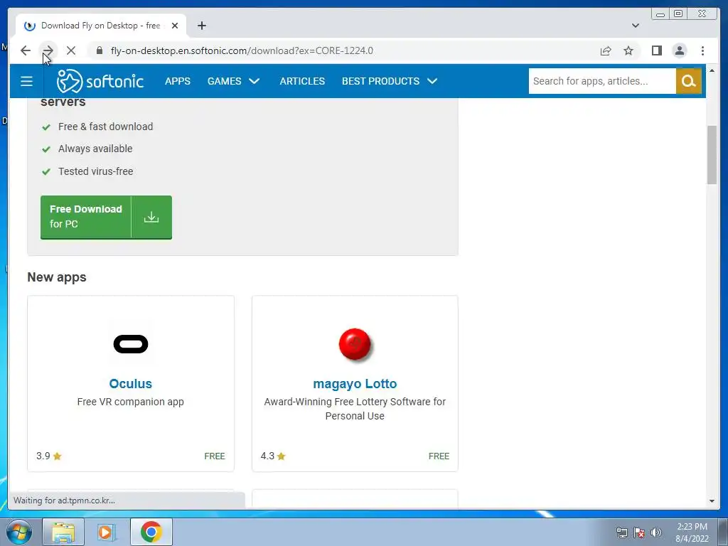This screenshot has width=728, height=546.
Task: Open the Oculus app link
Action: click(x=131, y=383)
